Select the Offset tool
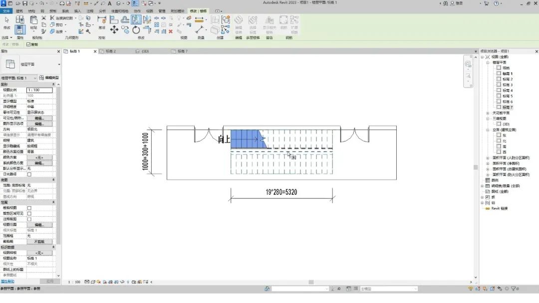 [x=125, y=19]
